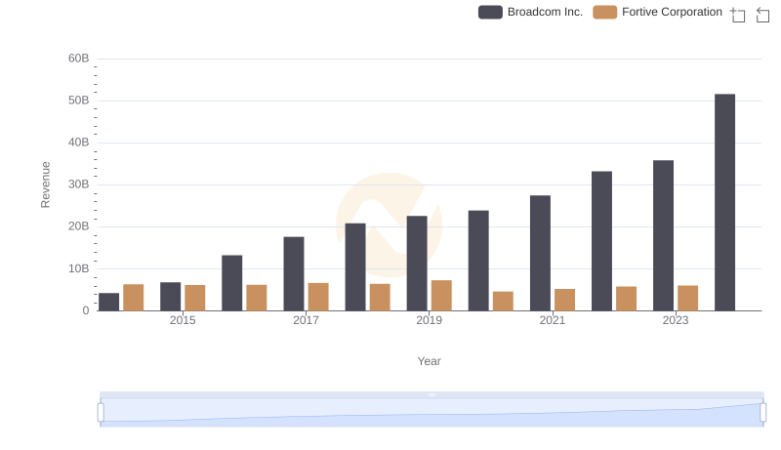781x450 pixels.
Task: Click the area zoom tool icon
Action: click(738, 15)
